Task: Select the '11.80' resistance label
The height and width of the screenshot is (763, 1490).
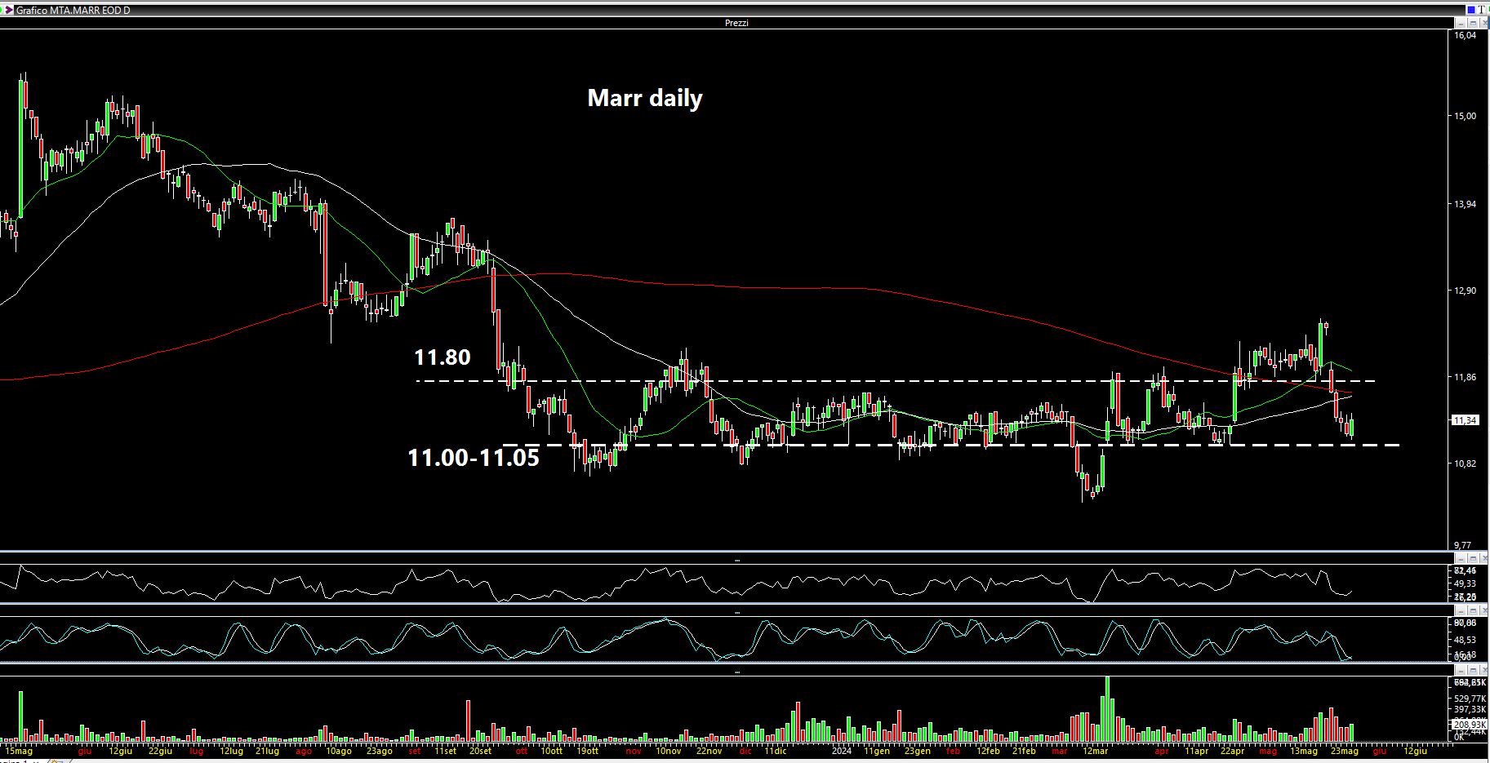Action: coord(443,357)
